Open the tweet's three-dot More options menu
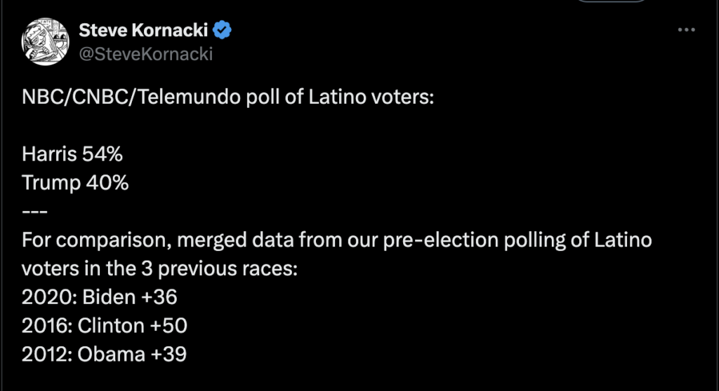 point(686,30)
